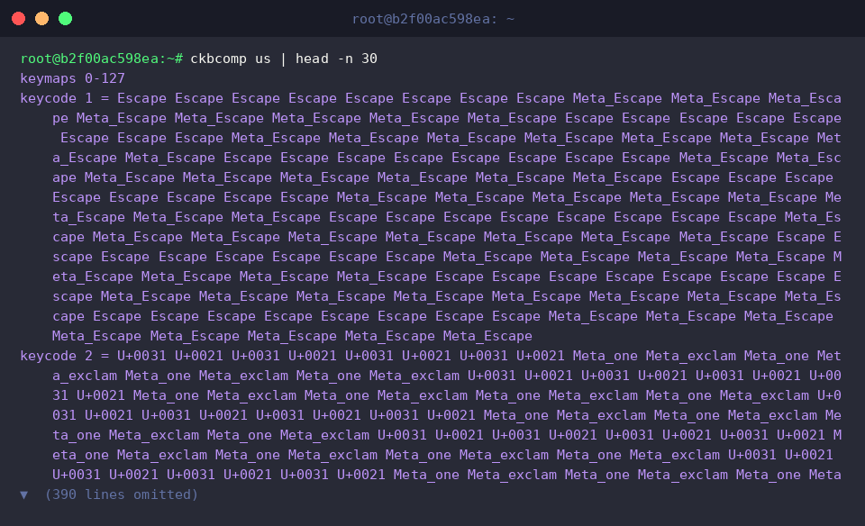The height and width of the screenshot is (526, 865).
Task: Click the red close window button
Action: tap(18, 19)
